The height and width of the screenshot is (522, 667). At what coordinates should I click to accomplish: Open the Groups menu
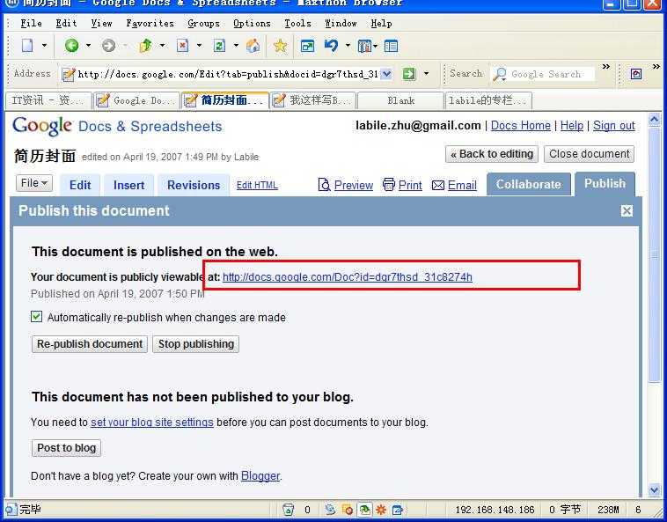point(203,23)
